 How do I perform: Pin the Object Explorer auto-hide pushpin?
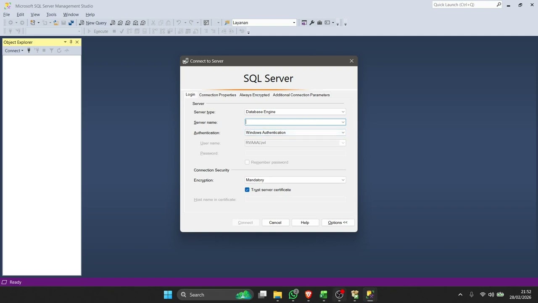click(x=71, y=42)
